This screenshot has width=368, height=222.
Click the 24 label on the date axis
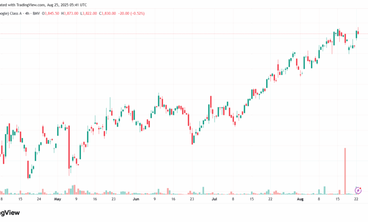39,199
